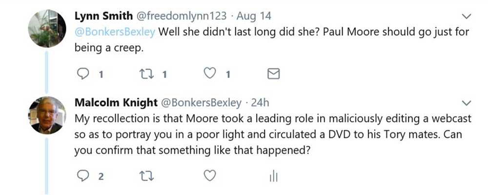Open dropdown menu on Lynn Smith's tweet
Image resolution: width=488 pixels, height=195 pixels.
467,17
